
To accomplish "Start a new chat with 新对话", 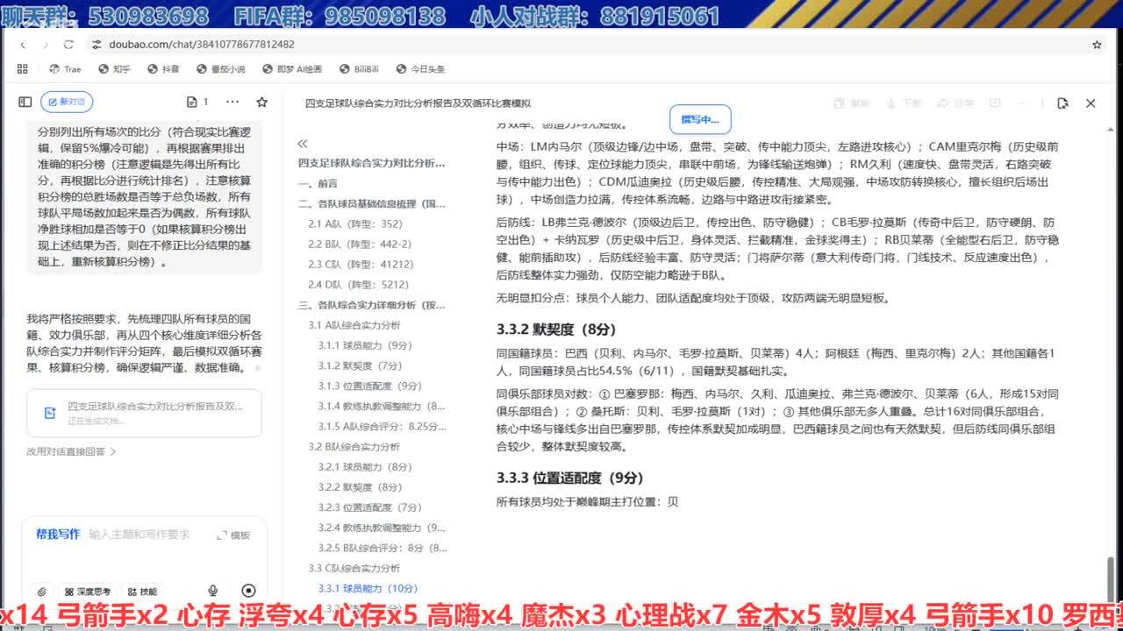I will coord(67,103).
